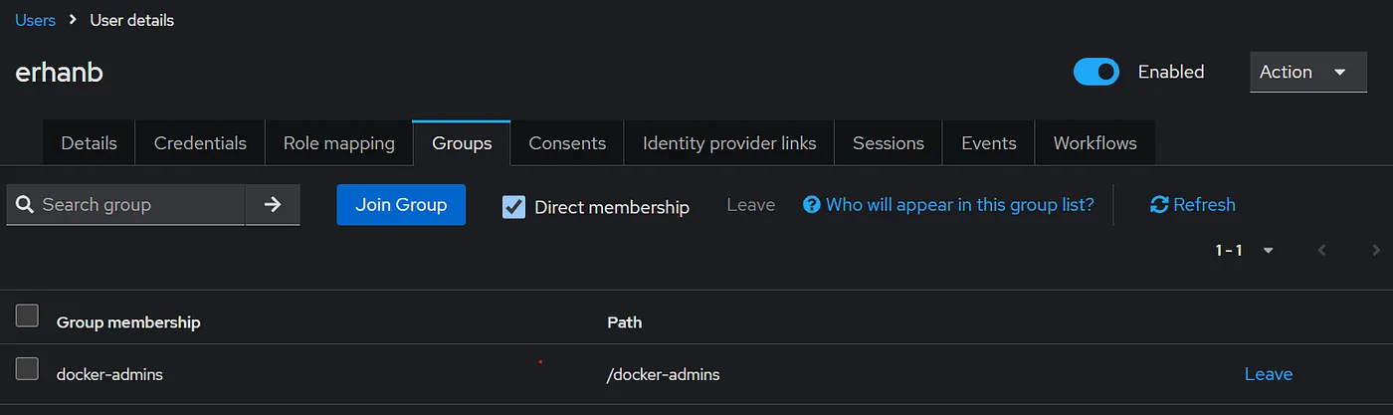The width and height of the screenshot is (1393, 415).
Task: Click Leave link for docker-admins
Action: pyautogui.click(x=1269, y=374)
